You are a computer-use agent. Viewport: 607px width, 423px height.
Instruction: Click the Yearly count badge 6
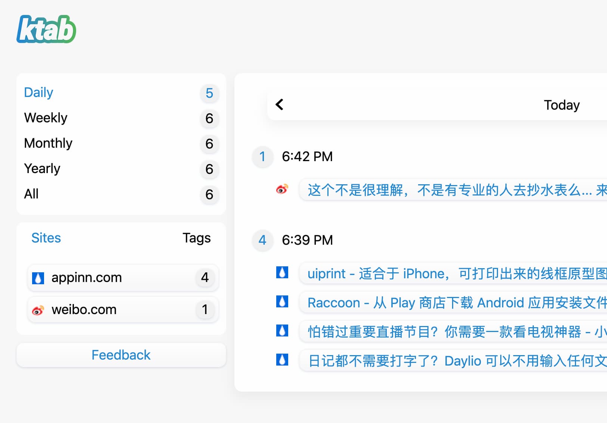[209, 169]
